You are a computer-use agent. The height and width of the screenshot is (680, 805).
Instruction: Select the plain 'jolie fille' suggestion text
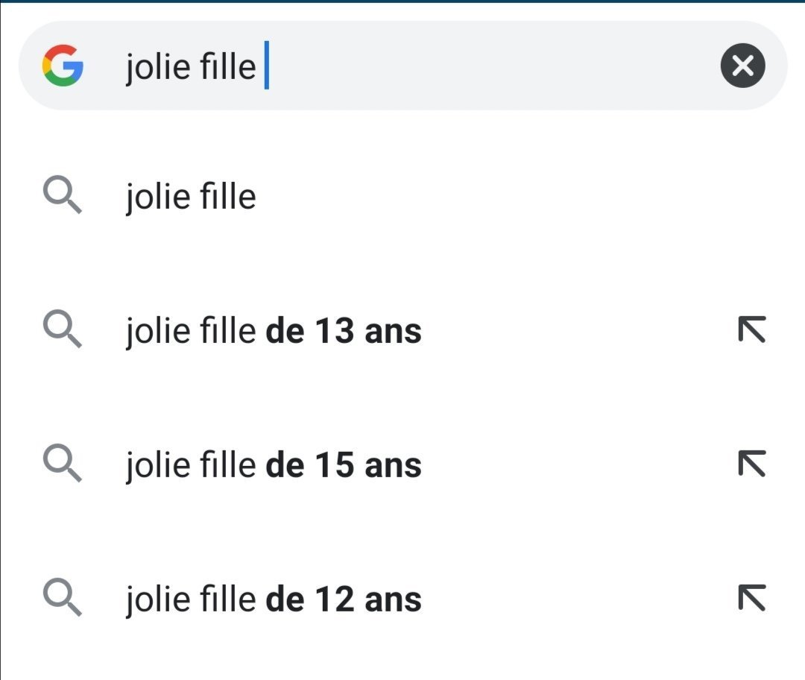click(191, 197)
